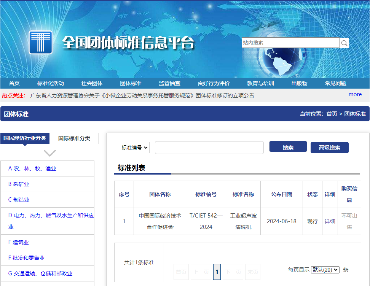
Task: Open the 团体标准 navigation menu
Action: coord(132,83)
